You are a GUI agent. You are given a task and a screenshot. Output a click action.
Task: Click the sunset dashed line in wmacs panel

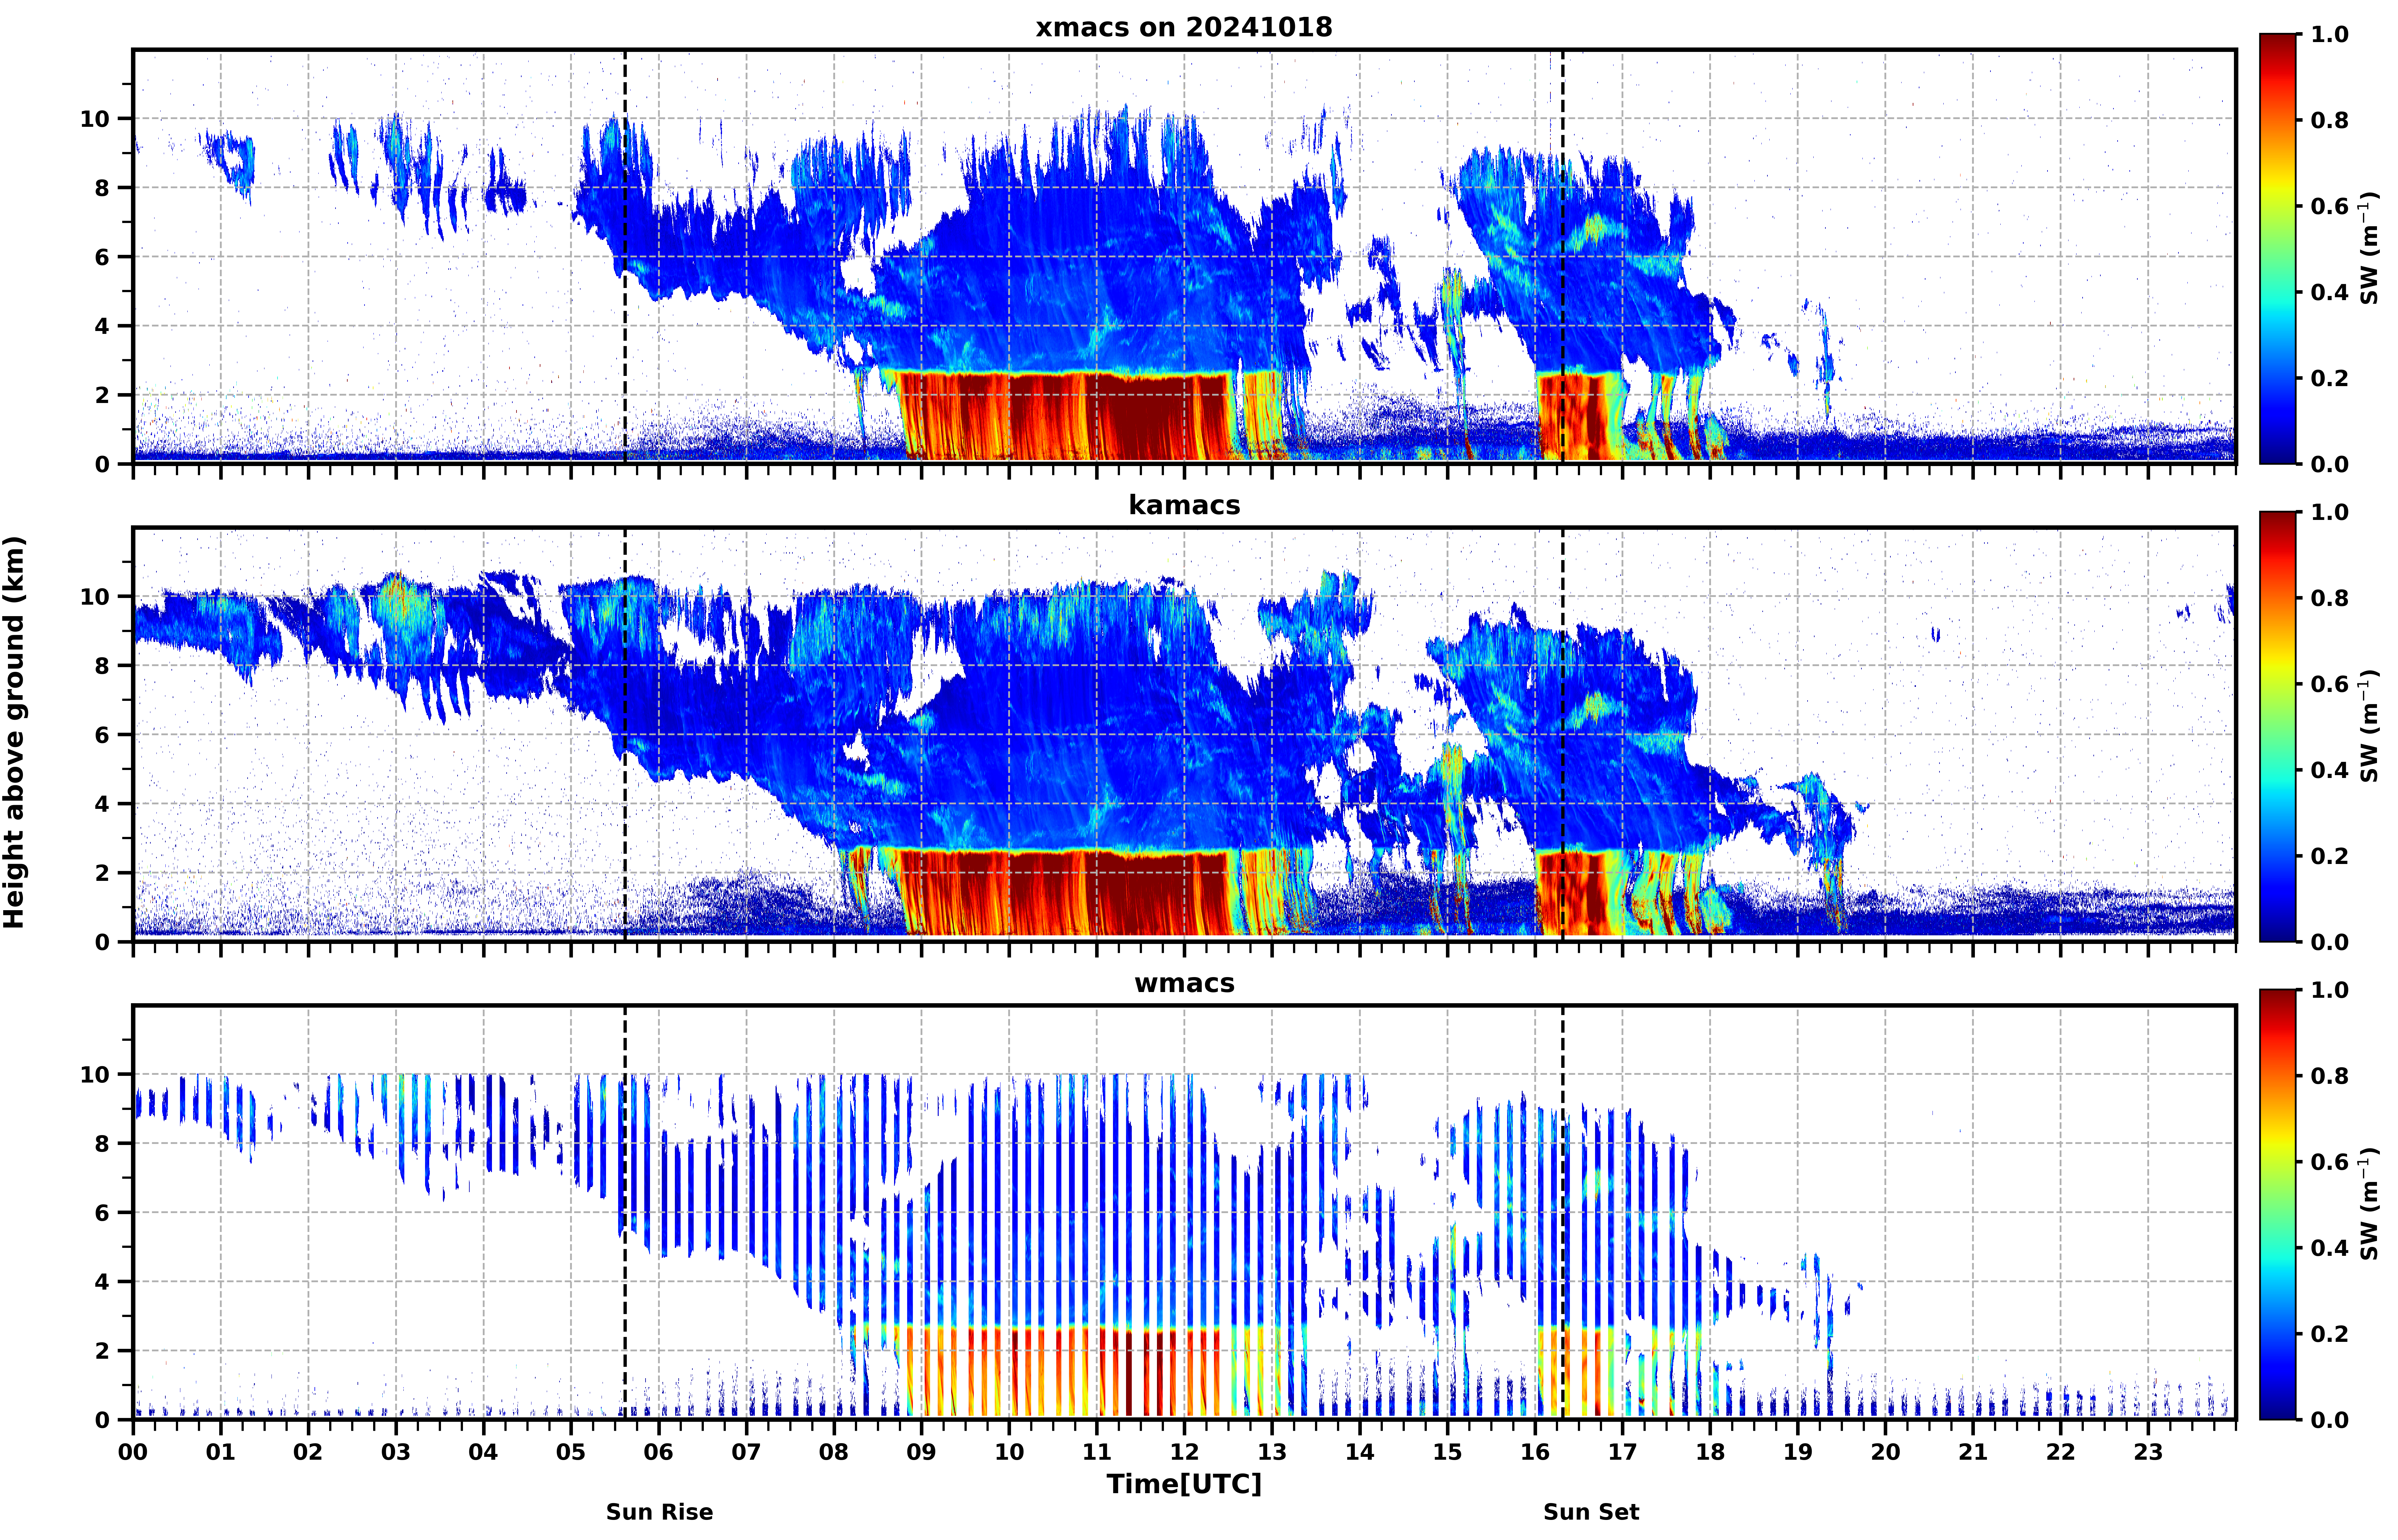tap(1562, 1212)
